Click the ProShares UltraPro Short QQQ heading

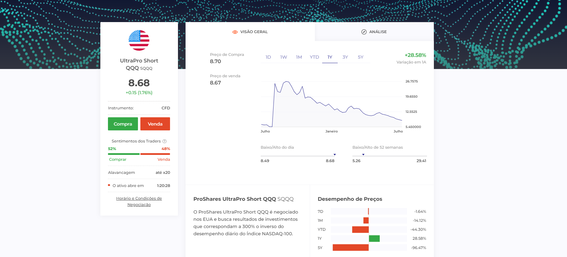coord(243,199)
